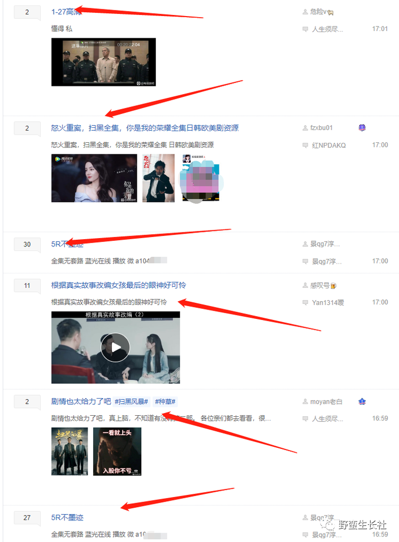The image size is (399, 542).
Task: Click the reply count 2 beside 1-27高清
Action: click(27, 12)
